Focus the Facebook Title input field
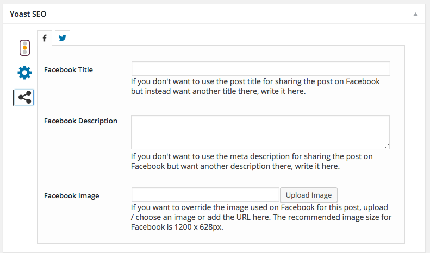This screenshot has width=430, height=253. point(261,69)
